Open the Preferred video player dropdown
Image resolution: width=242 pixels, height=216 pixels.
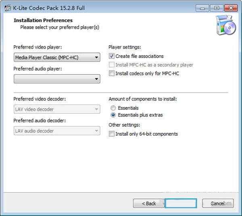point(57,57)
